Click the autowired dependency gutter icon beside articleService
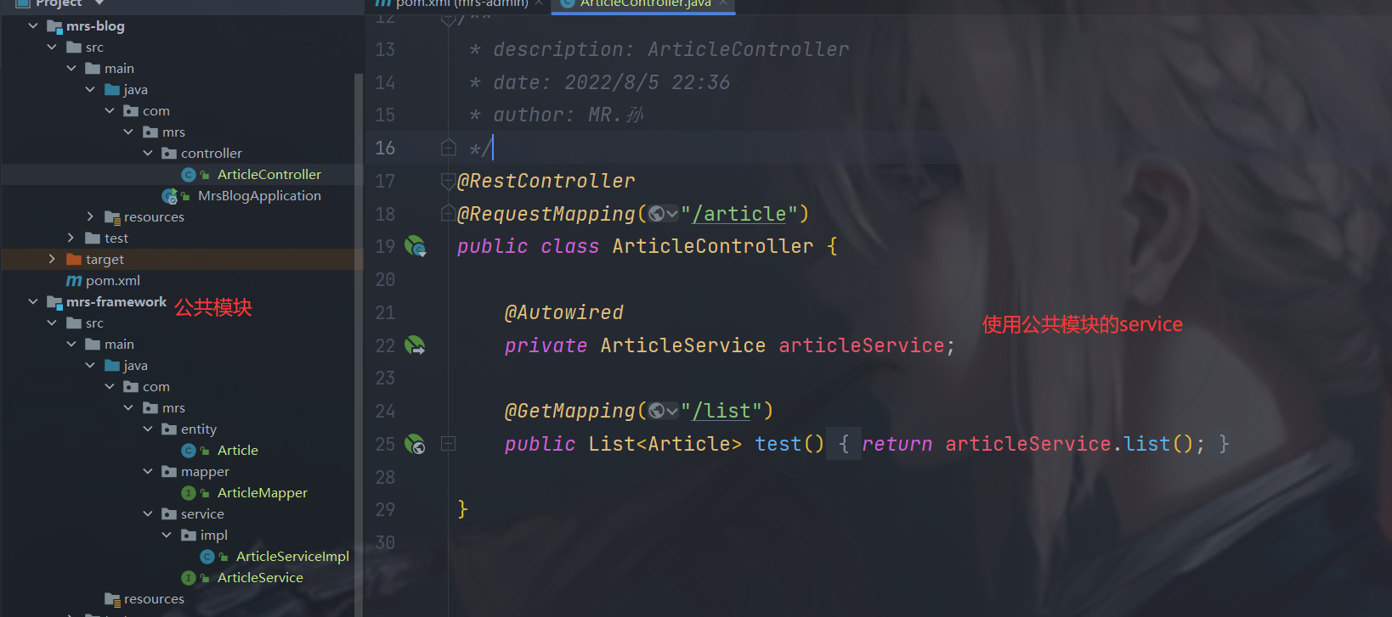Screen dimensions: 1392x617 click(415, 345)
